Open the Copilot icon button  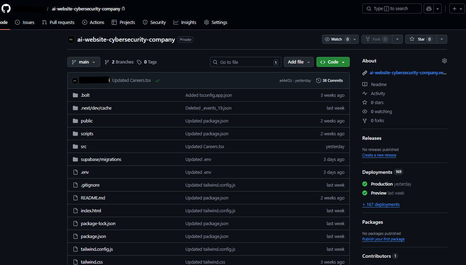click(429, 9)
